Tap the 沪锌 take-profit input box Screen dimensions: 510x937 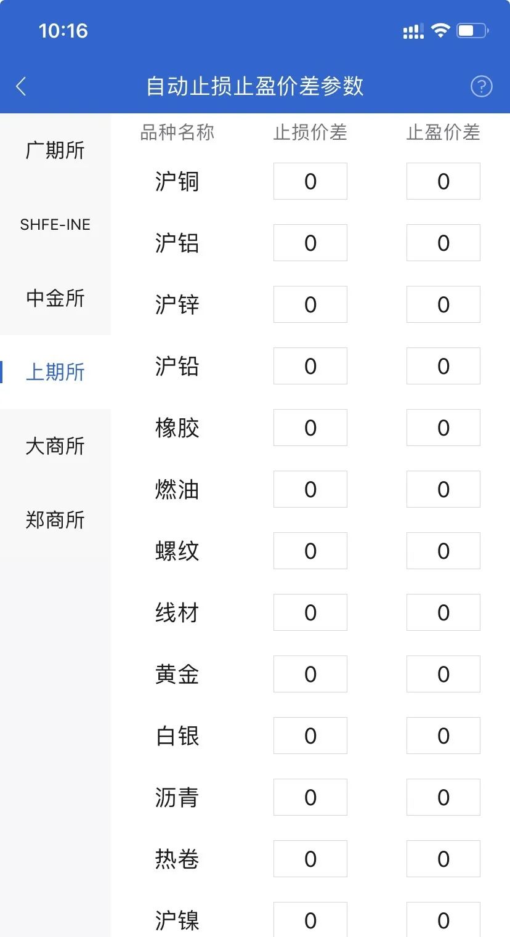click(443, 304)
